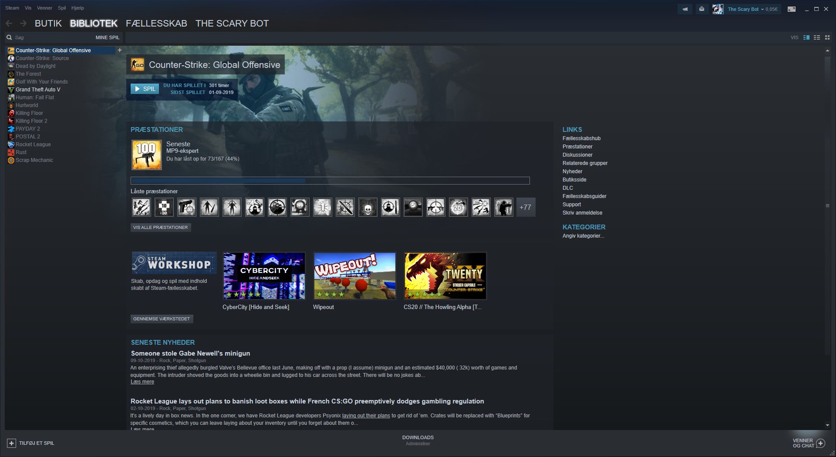Click The Scary Bot profile avatar
836x457 pixels.
pos(718,9)
